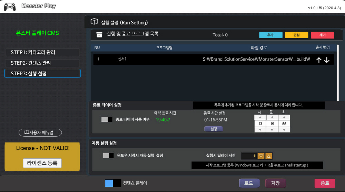Toggle the 컨텐츠 플레이 switch
Screen dimensions: 345x192
click(113, 183)
